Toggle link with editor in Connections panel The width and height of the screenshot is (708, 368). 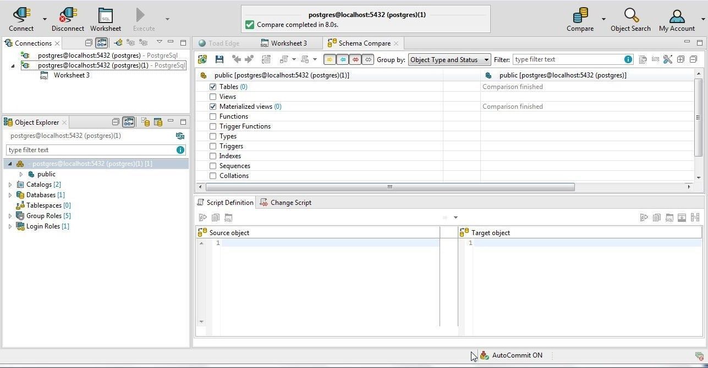[x=101, y=42]
